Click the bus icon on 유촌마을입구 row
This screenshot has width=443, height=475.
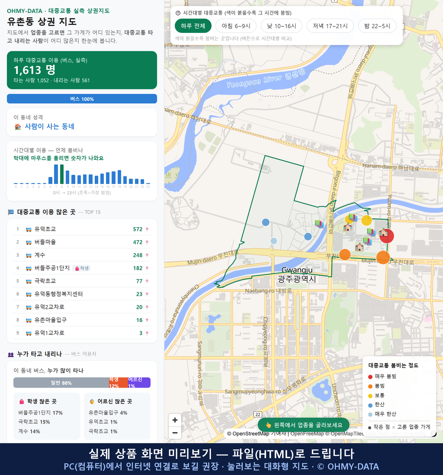tap(29, 320)
